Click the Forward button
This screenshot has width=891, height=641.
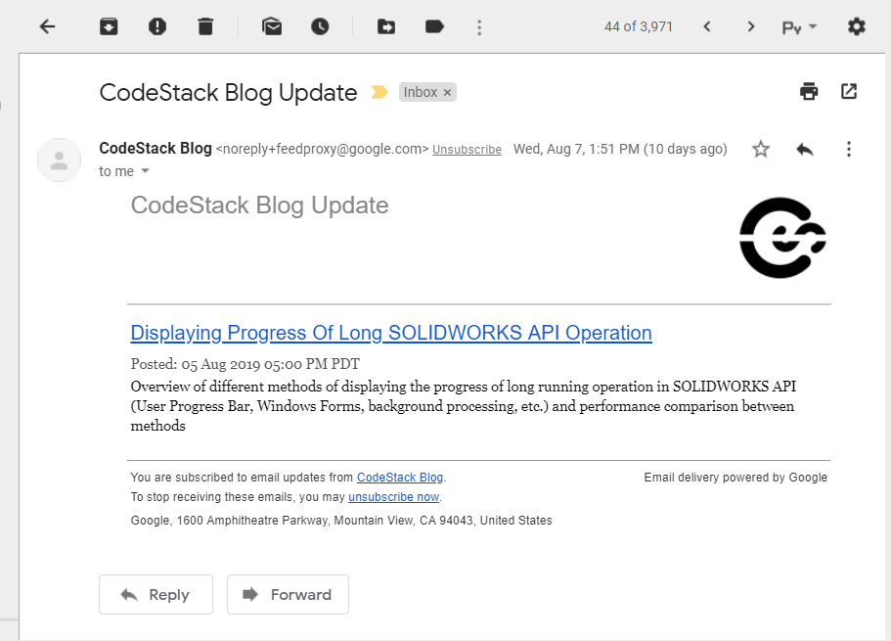pyautogui.click(x=288, y=594)
